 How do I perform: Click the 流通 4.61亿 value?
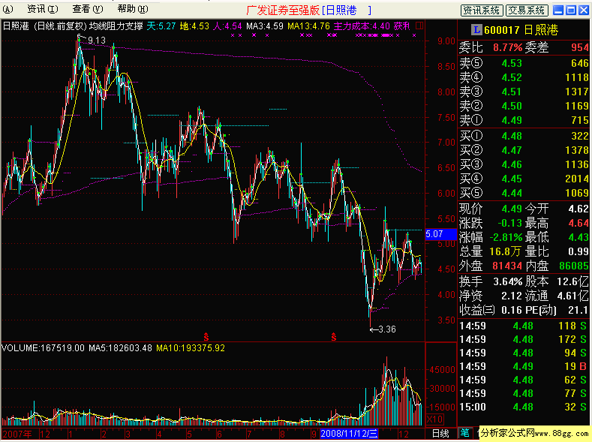point(572,296)
